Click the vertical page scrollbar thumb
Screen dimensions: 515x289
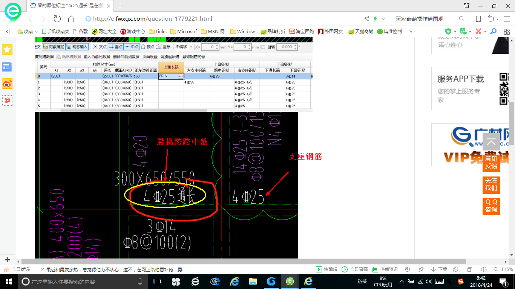(512, 123)
